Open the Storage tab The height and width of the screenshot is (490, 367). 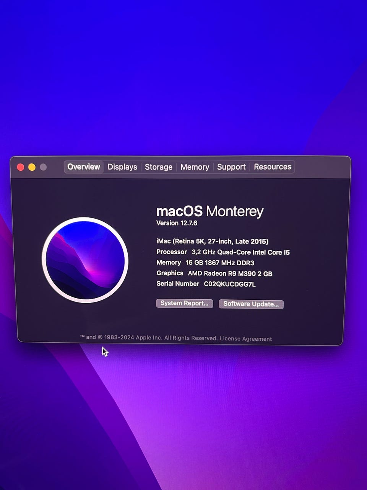tap(159, 167)
